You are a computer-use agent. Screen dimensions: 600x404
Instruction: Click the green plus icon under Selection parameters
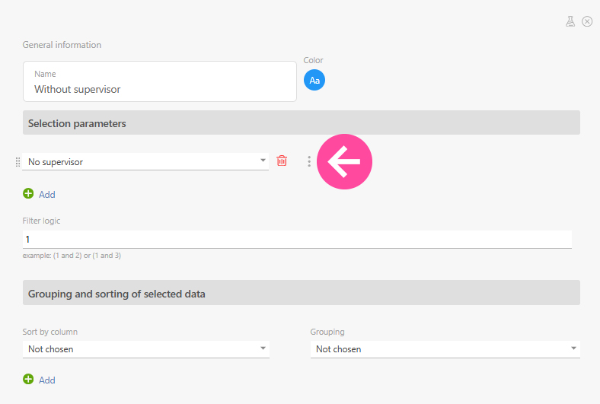(28, 194)
